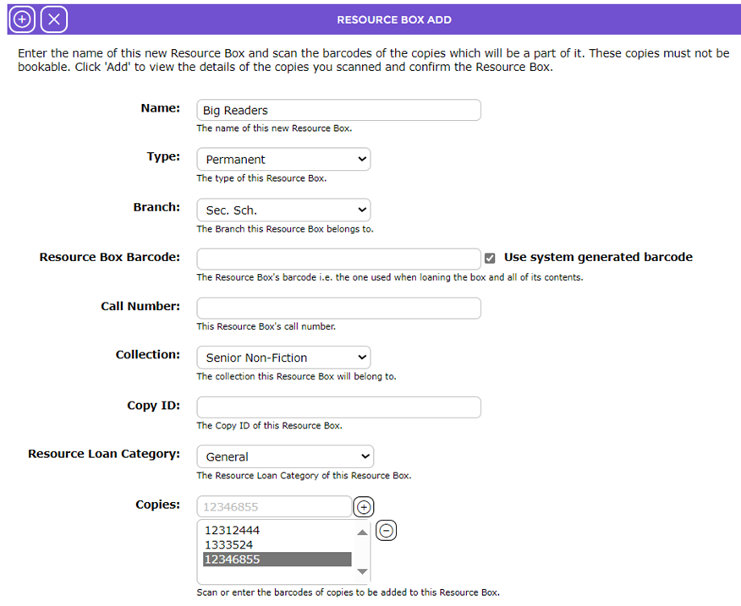Open the Branch dropdown showing Sec. Sch.
The width and height of the screenshot is (741, 606).
283,210
